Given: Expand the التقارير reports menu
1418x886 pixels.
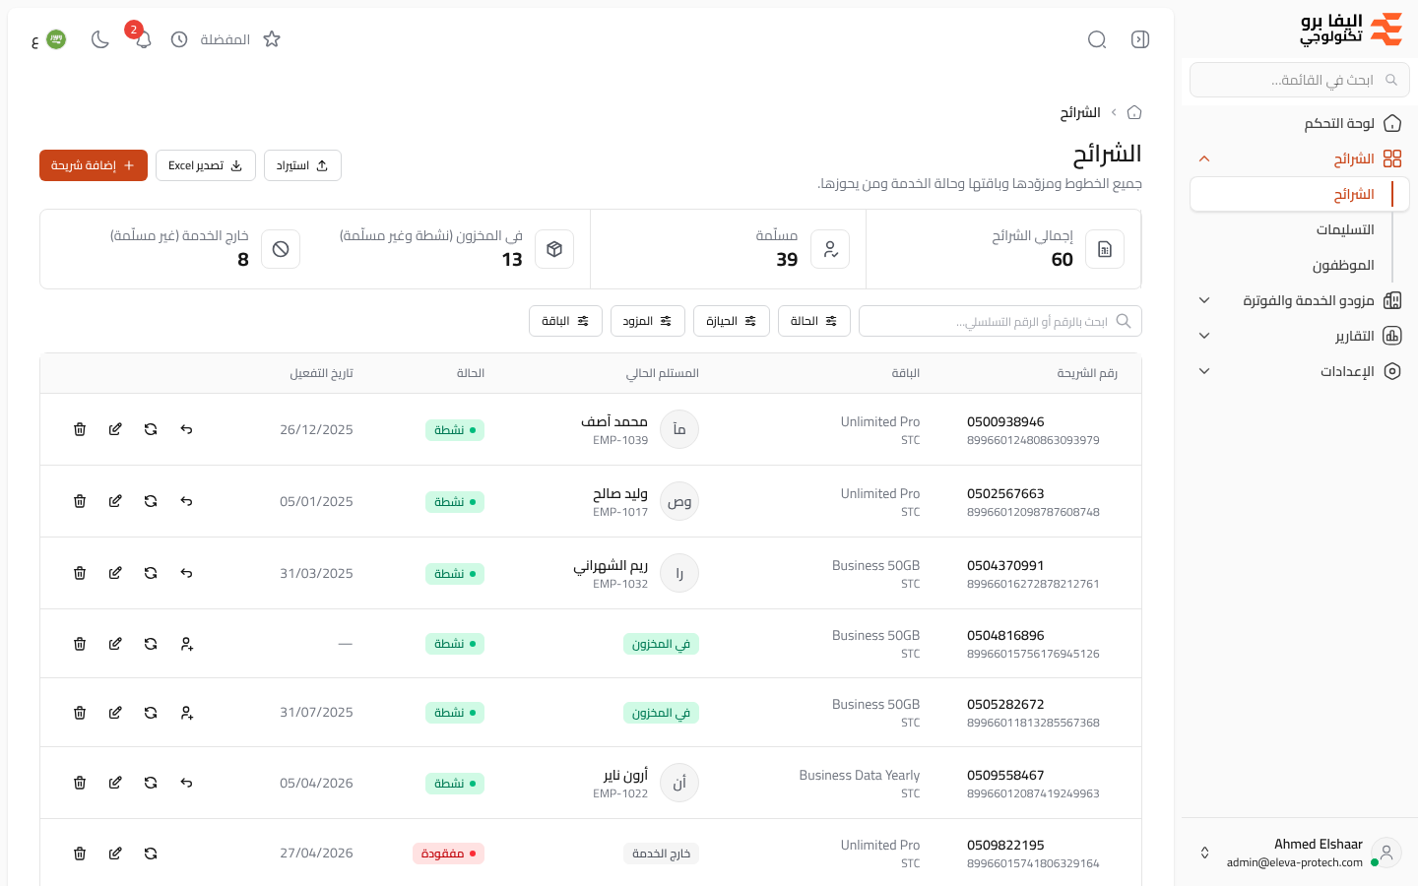Looking at the screenshot, I should pyautogui.click(x=1300, y=336).
